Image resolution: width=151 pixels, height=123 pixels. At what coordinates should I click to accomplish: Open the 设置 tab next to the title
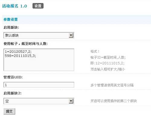(x=38, y=6)
